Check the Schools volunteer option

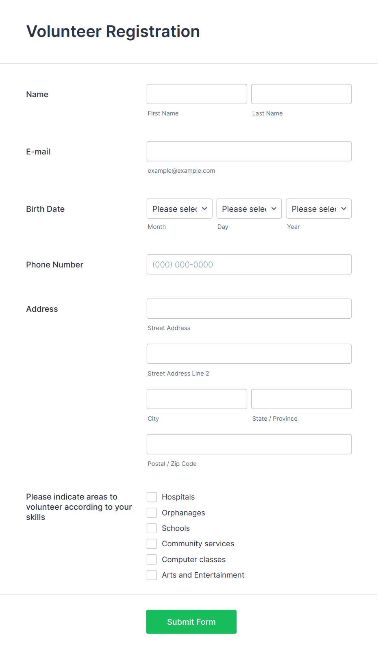click(152, 528)
